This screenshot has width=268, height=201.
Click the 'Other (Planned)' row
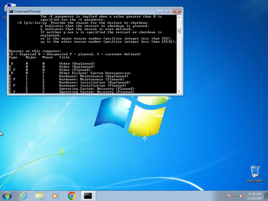pos(50,70)
